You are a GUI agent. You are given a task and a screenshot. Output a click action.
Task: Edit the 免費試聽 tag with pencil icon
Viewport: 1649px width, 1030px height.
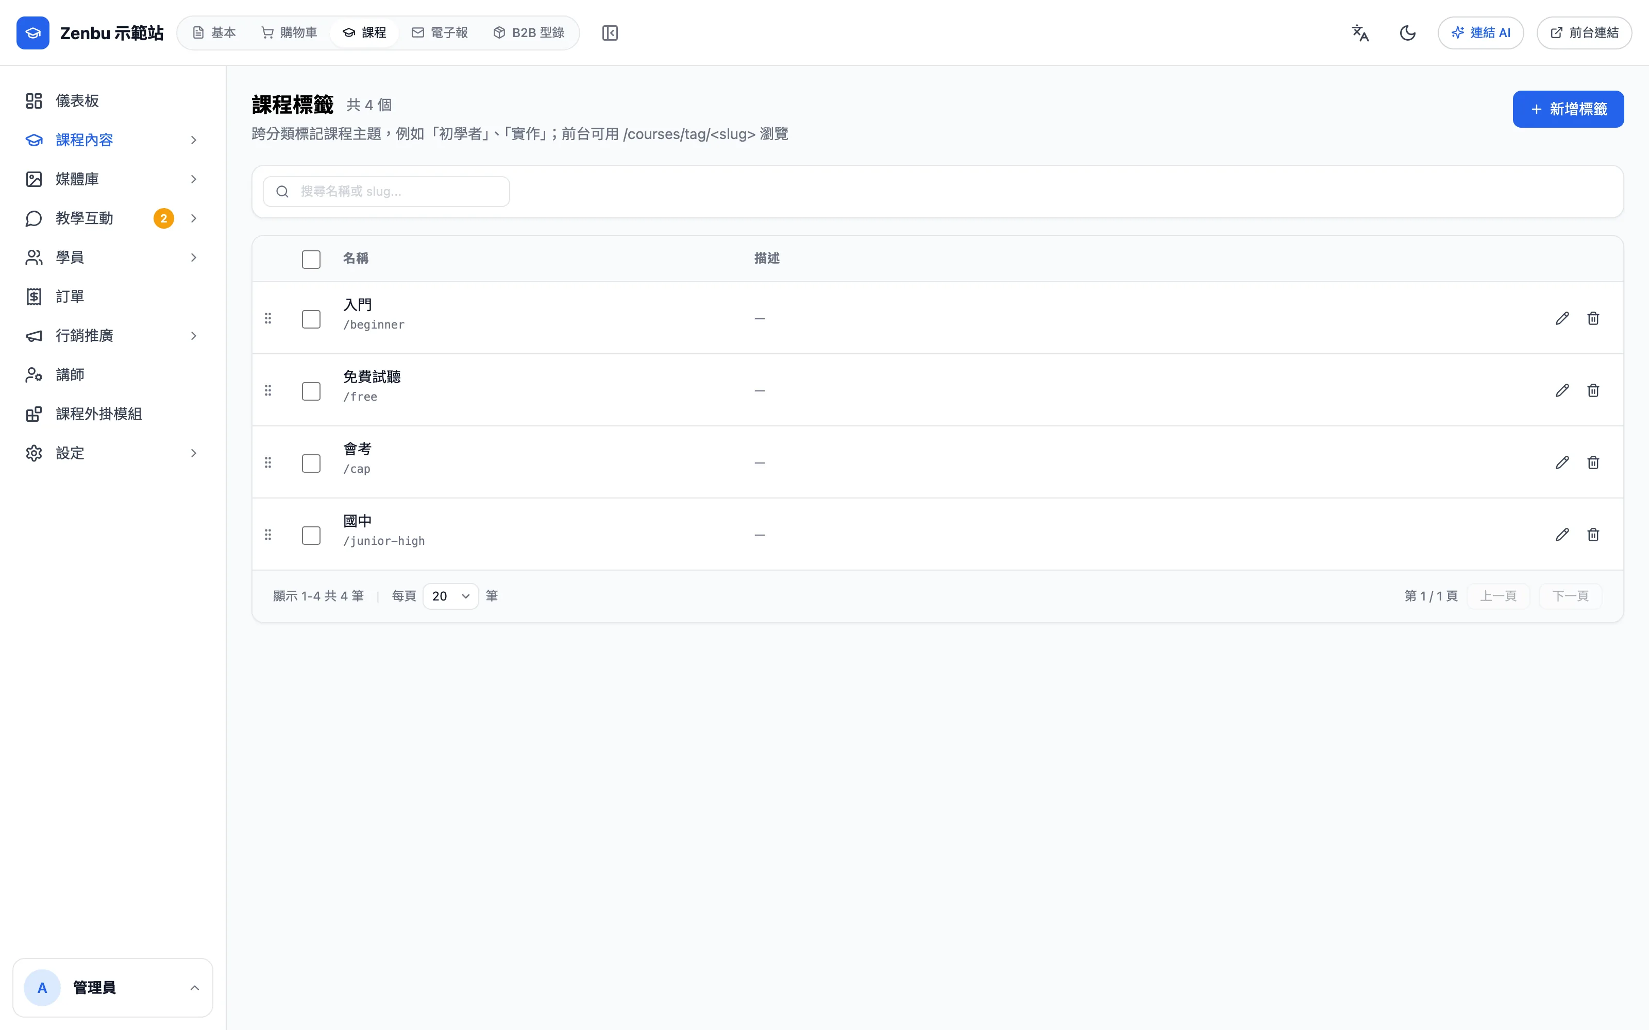point(1562,391)
